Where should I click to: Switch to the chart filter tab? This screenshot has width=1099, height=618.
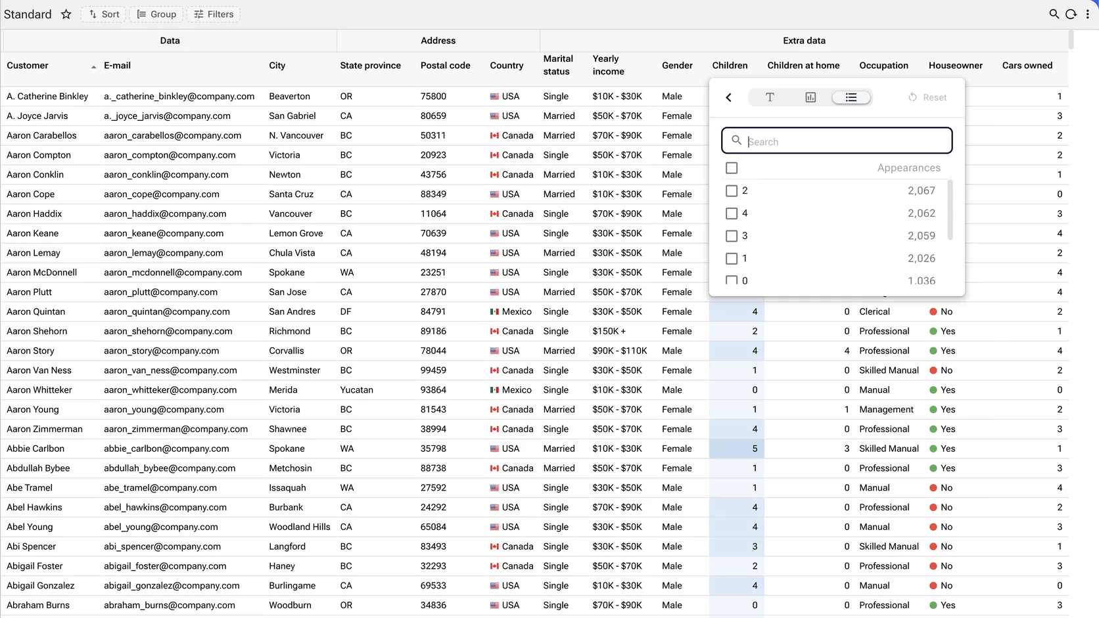click(x=810, y=97)
